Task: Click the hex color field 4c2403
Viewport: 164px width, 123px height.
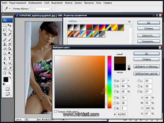Action: point(122,114)
